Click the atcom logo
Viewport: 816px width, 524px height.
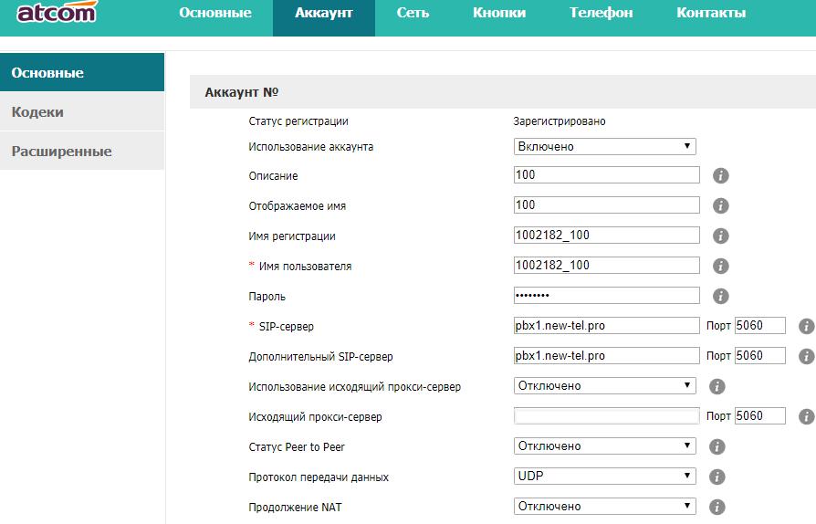[x=57, y=13]
